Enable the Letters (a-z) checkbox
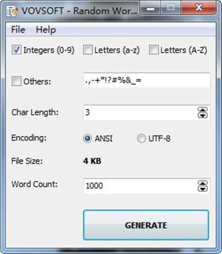Image resolution: width=222 pixels, height=254 pixels. pyautogui.click(x=88, y=50)
